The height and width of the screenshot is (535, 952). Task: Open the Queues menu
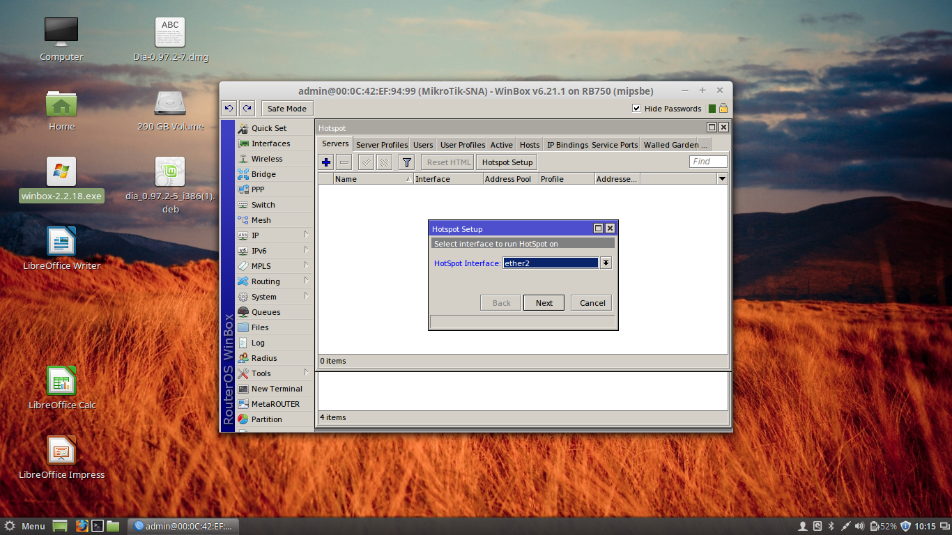coord(275,312)
